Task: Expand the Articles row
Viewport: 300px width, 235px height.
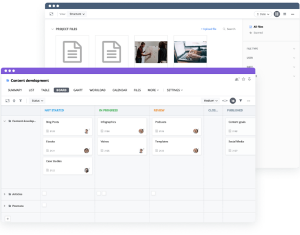Action: (4, 194)
